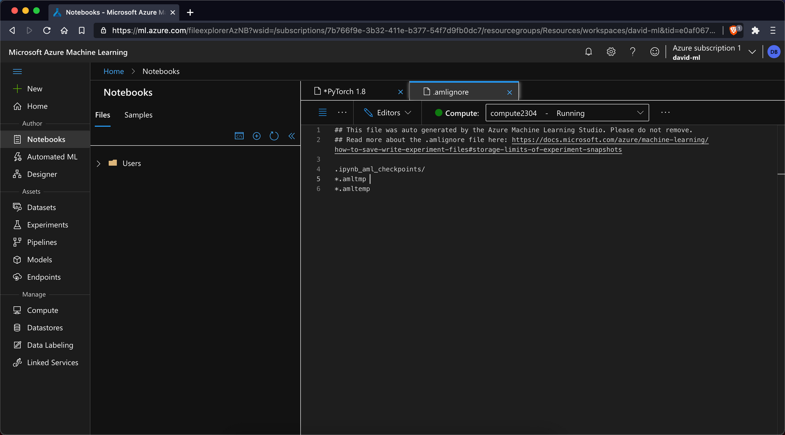Open editor hamburger menu icon
The width and height of the screenshot is (785, 435).
(323, 112)
